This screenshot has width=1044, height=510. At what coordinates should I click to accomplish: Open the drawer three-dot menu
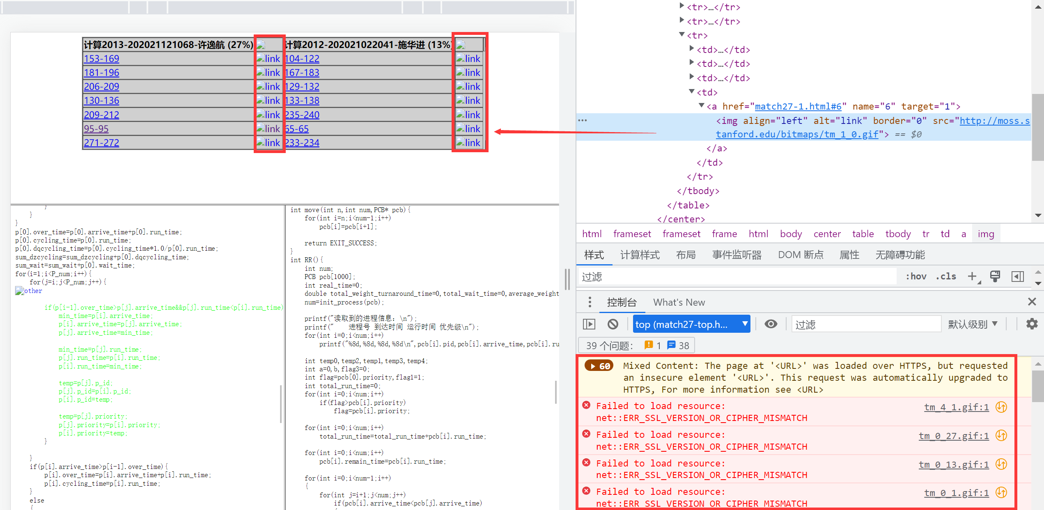click(590, 302)
